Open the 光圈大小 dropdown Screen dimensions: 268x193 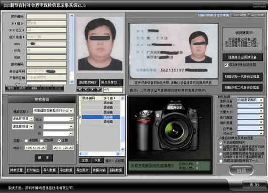click(261, 111)
